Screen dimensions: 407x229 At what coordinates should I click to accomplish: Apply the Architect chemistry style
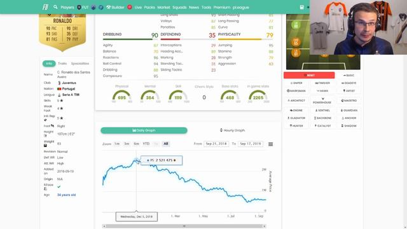click(296, 101)
